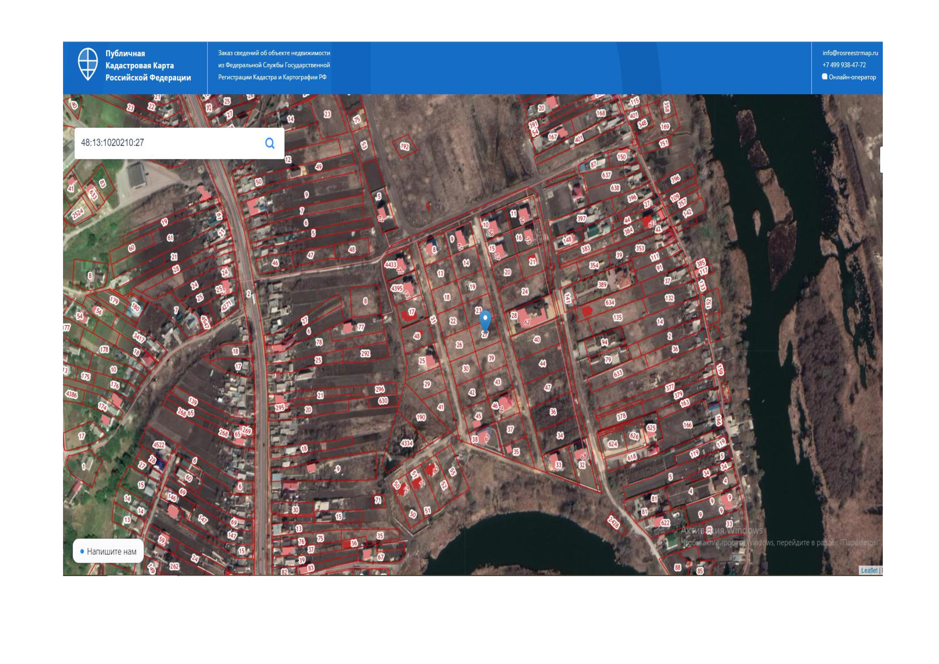Select parcel label 638
This screenshot has height=664, width=939.
point(615,187)
